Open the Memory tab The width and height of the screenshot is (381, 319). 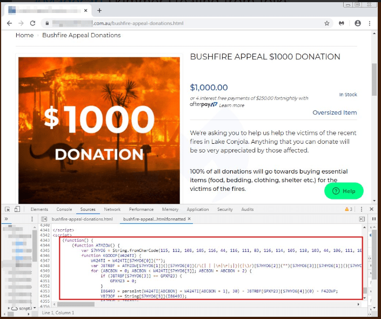tap(170, 209)
